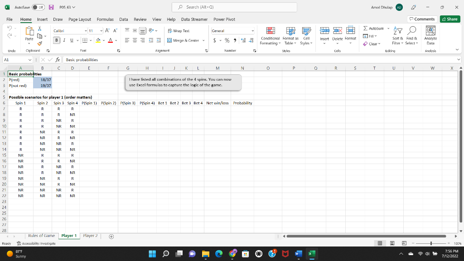The image size is (464, 261).
Task: Open Conditional Formatting menu
Action: tap(271, 36)
